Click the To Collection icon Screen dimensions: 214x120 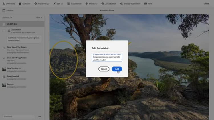point(68,3)
